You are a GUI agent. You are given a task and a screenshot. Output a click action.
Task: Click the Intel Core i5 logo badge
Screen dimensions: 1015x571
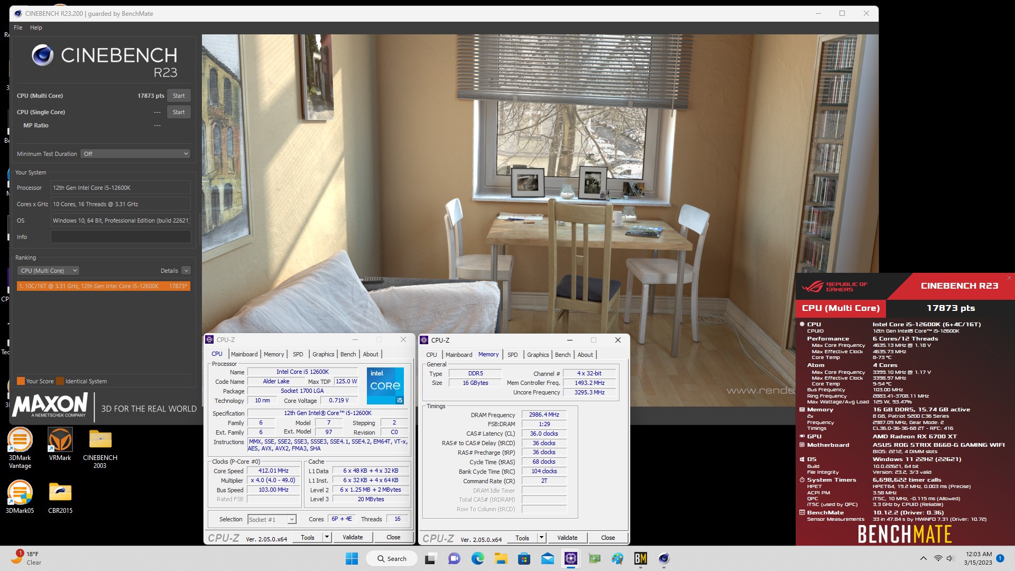(385, 386)
